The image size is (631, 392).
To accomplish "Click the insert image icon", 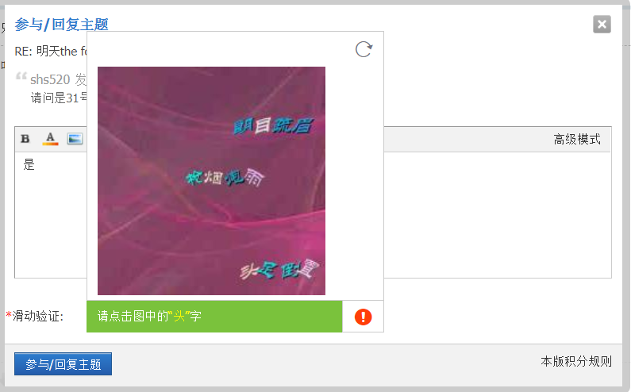I will tap(75, 138).
